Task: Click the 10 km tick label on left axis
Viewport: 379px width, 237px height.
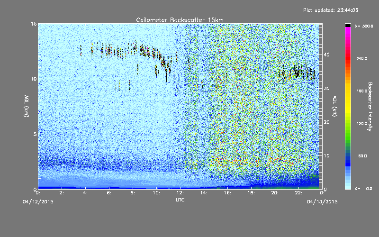Action: [x=34, y=79]
